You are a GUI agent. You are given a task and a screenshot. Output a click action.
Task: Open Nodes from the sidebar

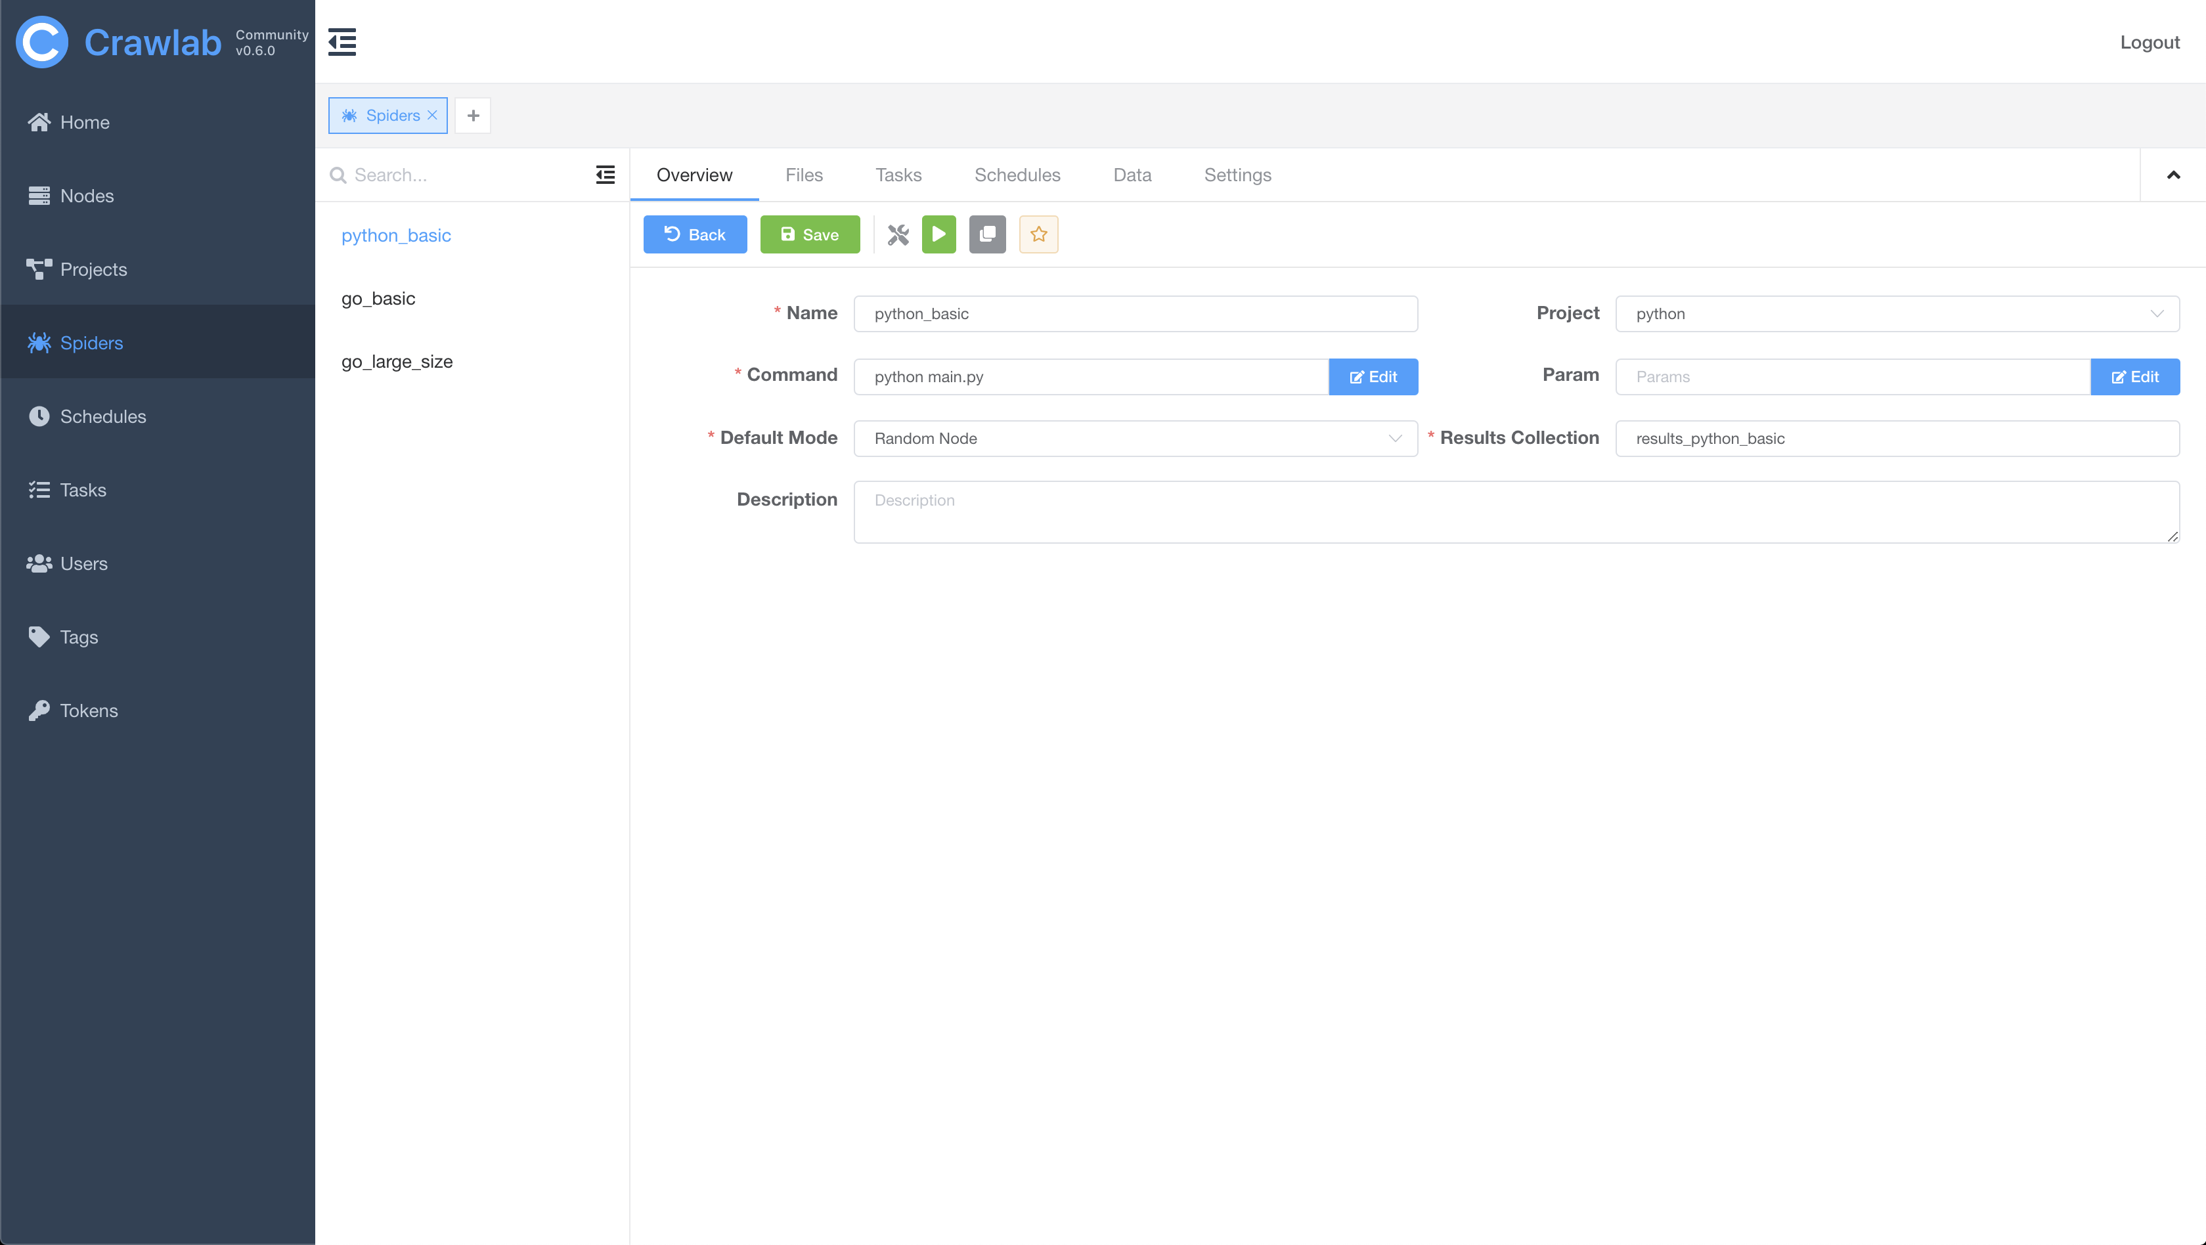coord(87,195)
